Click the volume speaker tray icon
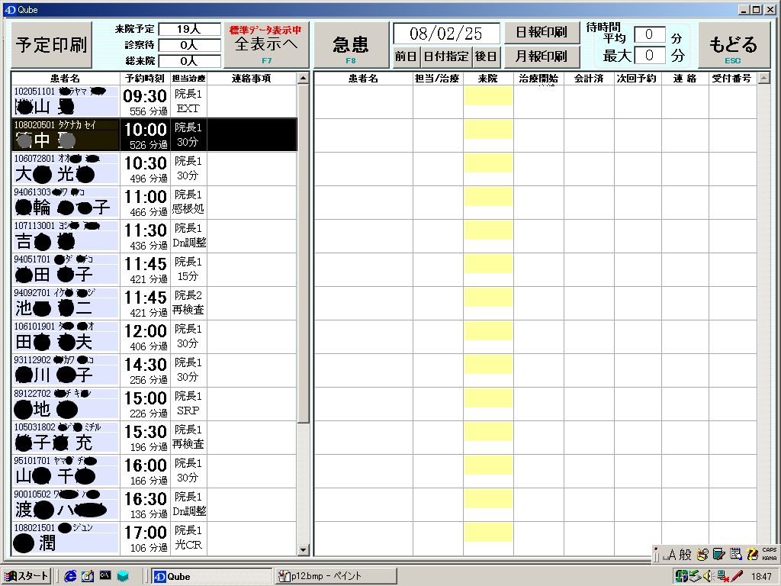This screenshot has width=781, height=586. pos(707,576)
